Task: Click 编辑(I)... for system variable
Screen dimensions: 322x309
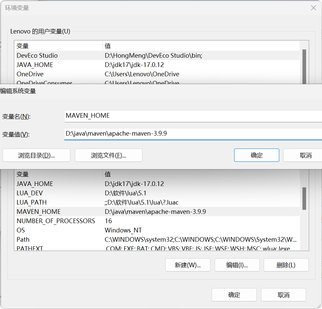Action: pyautogui.click(x=237, y=265)
